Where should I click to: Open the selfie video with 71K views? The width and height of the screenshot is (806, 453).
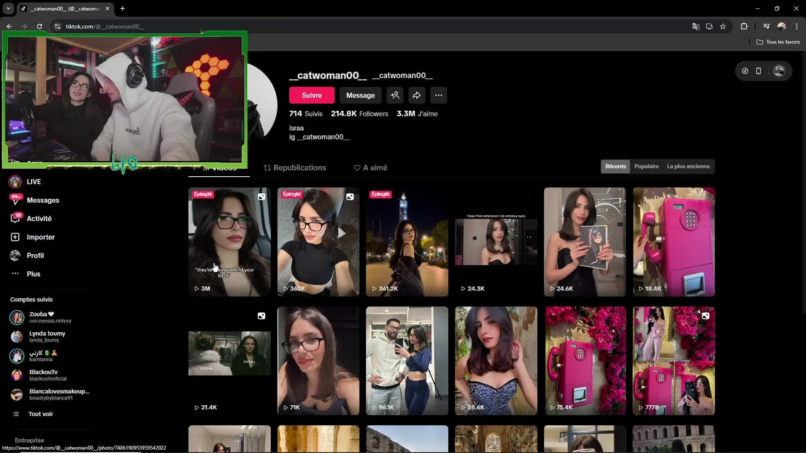(318, 361)
